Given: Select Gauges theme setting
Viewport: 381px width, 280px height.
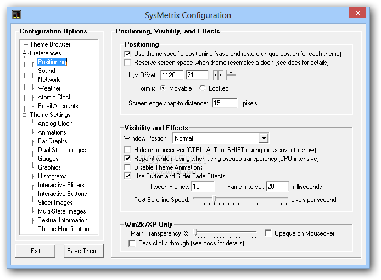Looking at the screenshot, I should [48, 159].
